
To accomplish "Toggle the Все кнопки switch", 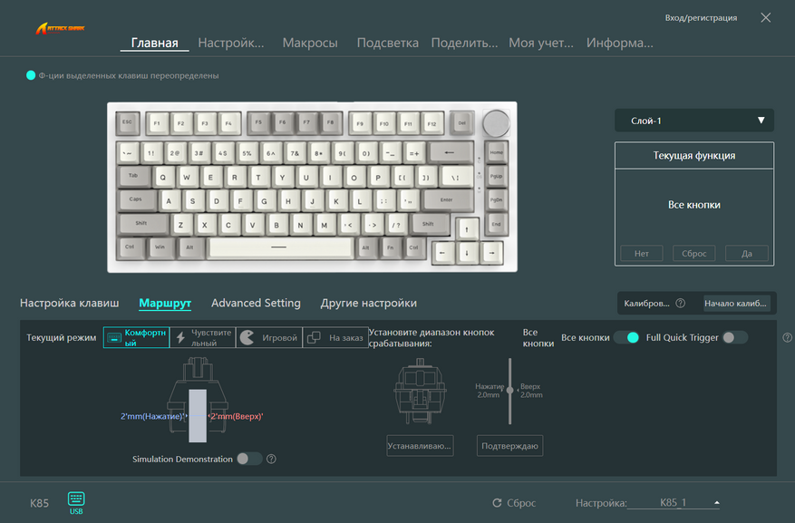I will tap(626, 337).
